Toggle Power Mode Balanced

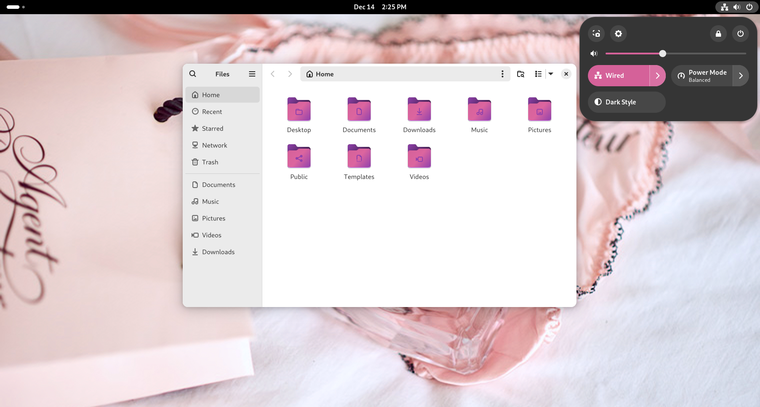(x=702, y=76)
